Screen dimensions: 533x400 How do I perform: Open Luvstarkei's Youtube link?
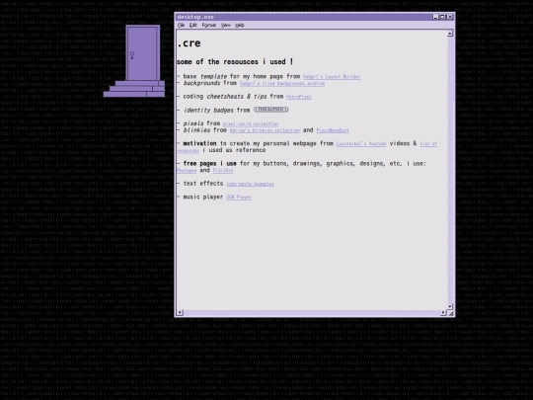pyautogui.click(x=361, y=144)
